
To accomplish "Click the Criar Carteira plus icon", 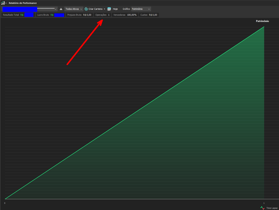I will point(86,9).
